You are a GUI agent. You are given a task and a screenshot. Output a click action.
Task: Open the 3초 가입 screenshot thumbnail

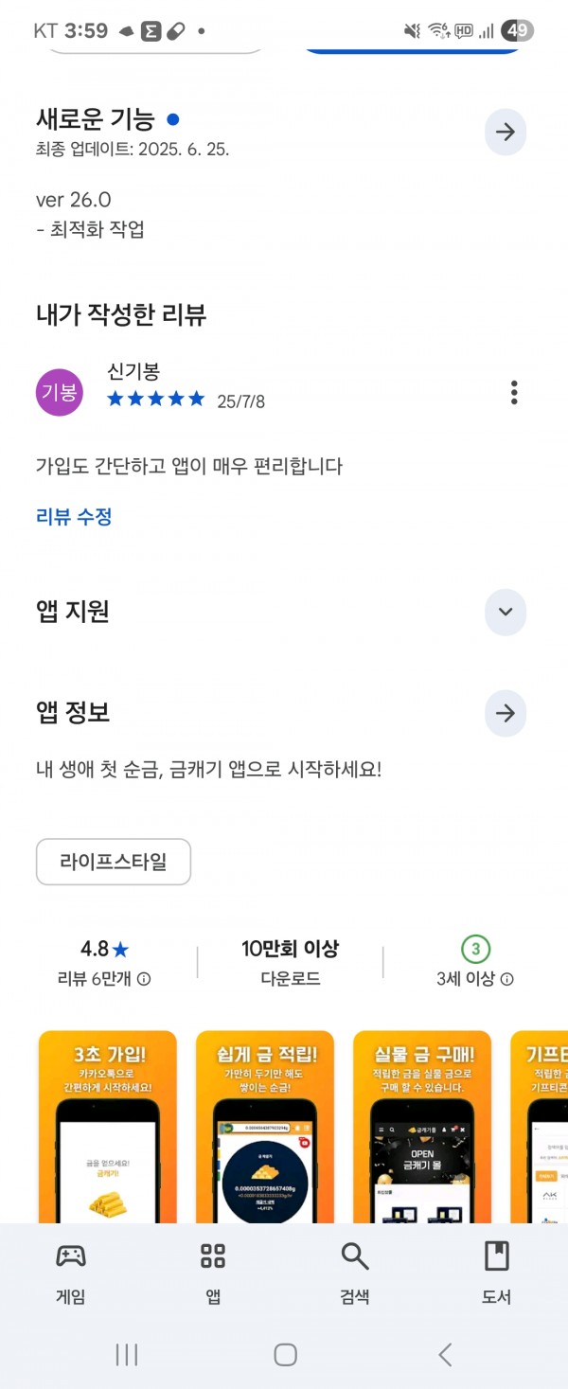pos(108,1127)
